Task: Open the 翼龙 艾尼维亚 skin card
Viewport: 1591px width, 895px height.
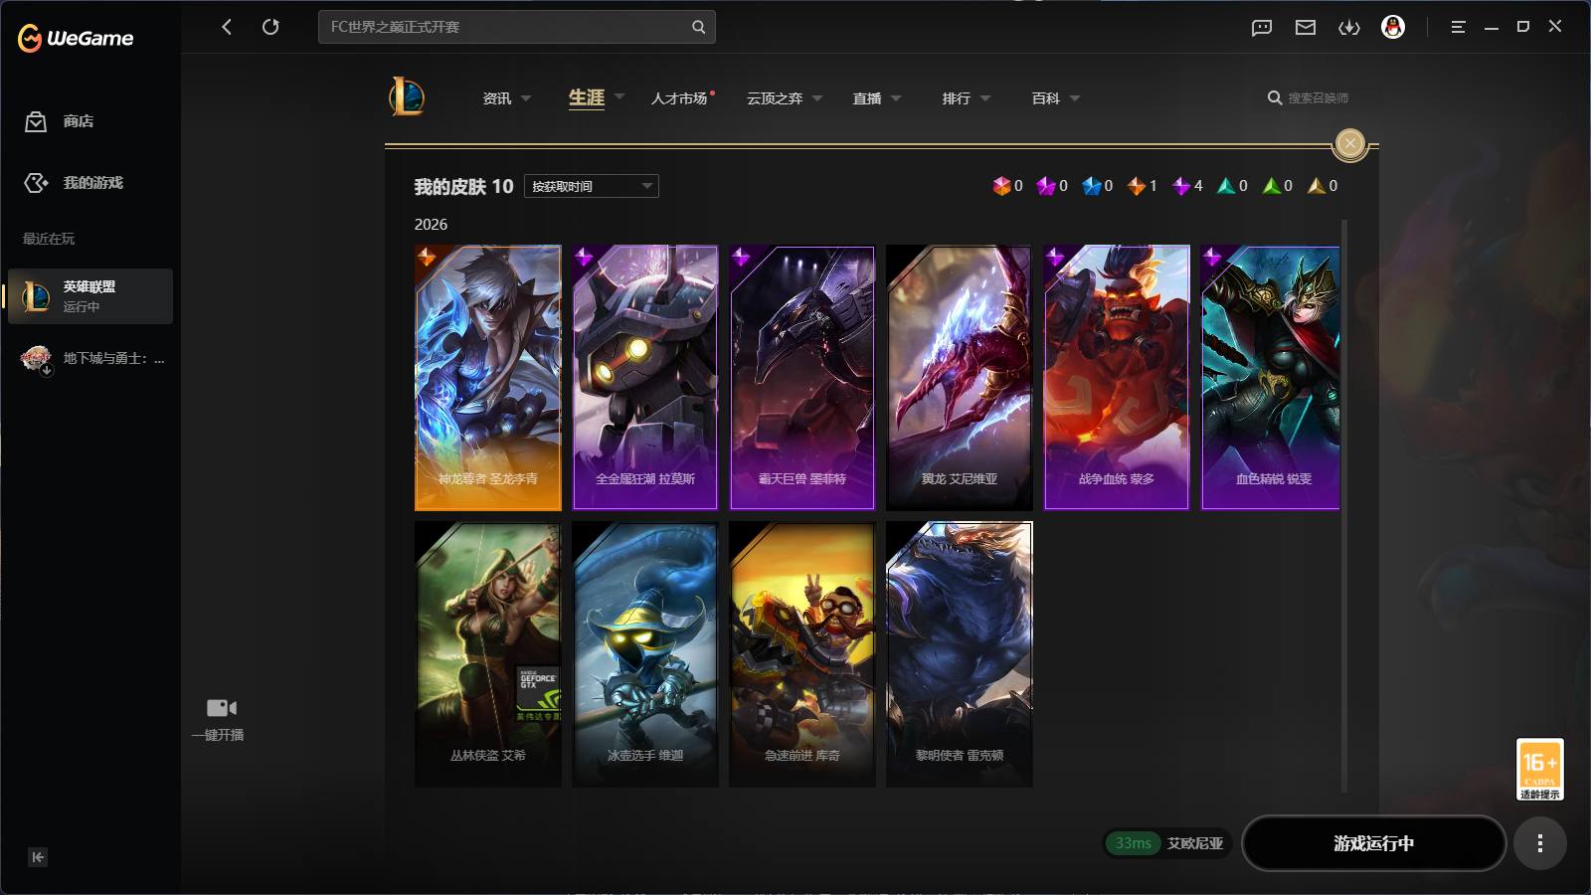Action: 960,378
